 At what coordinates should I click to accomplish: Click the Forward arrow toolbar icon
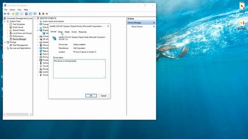tap(9, 14)
